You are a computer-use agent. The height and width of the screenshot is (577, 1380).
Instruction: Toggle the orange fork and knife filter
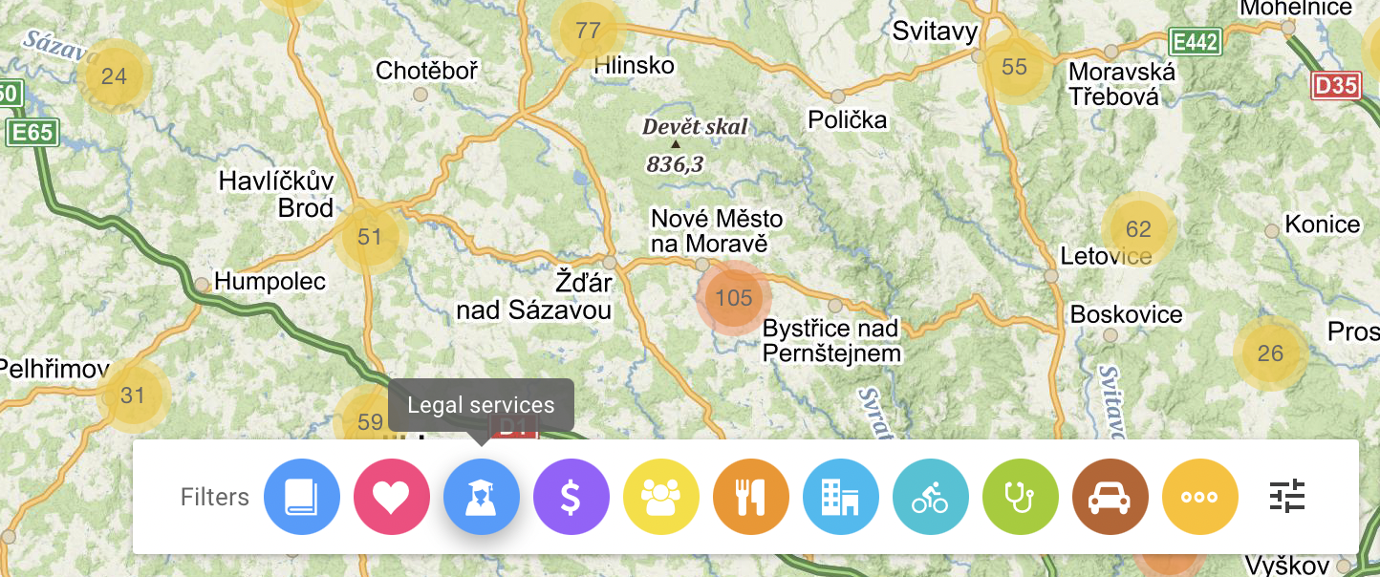(751, 497)
